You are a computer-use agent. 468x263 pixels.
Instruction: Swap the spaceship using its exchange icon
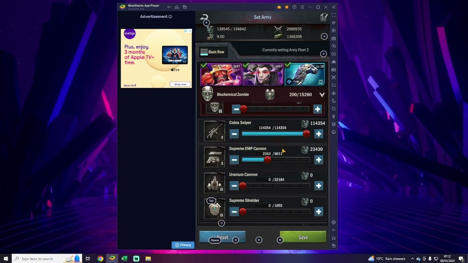click(321, 82)
